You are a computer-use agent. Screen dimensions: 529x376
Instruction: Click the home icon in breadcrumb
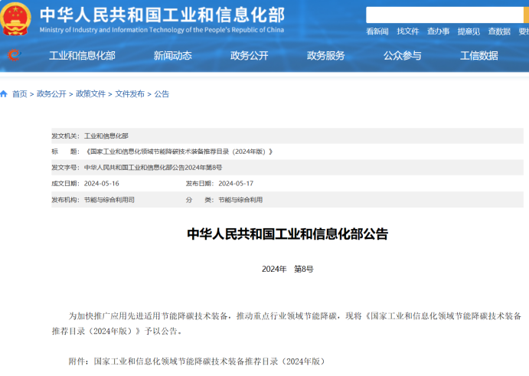pos(4,94)
